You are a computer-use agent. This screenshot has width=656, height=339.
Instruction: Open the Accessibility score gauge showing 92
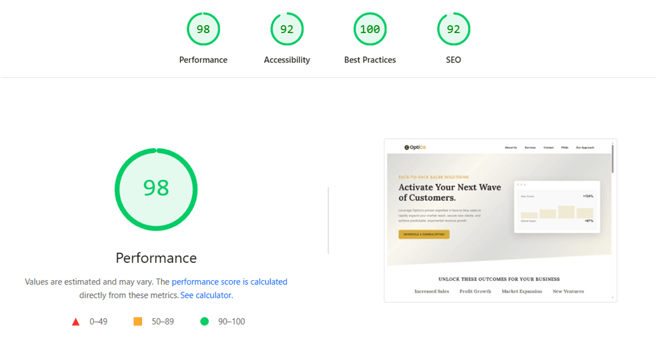pyautogui.click(x=287, y=29)
